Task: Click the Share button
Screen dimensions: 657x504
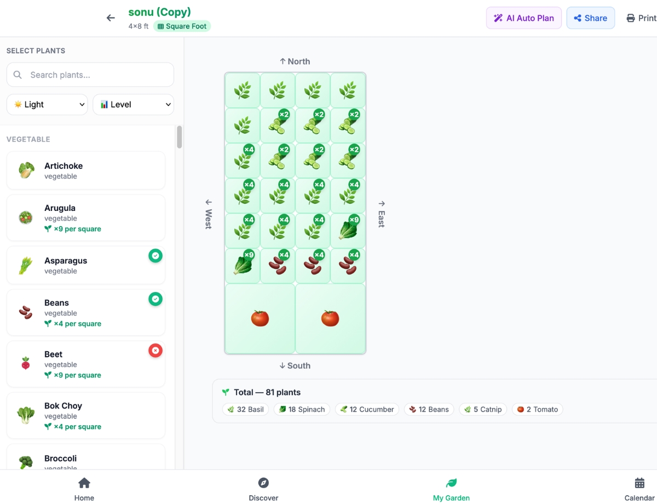Action: tap(590, 18)
